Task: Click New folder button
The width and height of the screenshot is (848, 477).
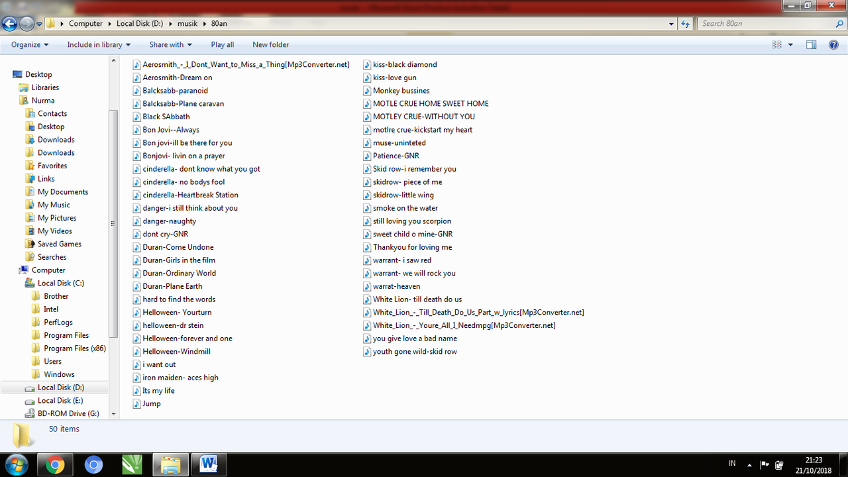Action: [270, 44]
